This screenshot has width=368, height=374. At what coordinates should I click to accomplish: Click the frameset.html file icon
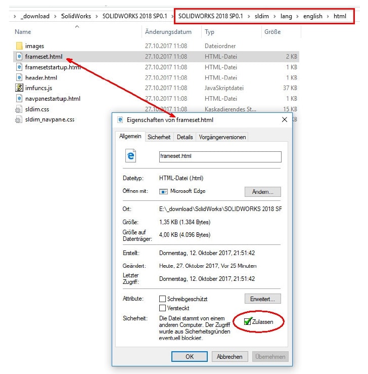point(19,57)
